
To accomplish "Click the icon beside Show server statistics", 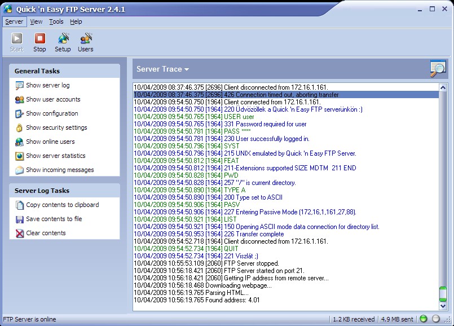I will [x=19, y=156].
